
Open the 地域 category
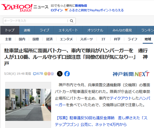click(148, 39)
